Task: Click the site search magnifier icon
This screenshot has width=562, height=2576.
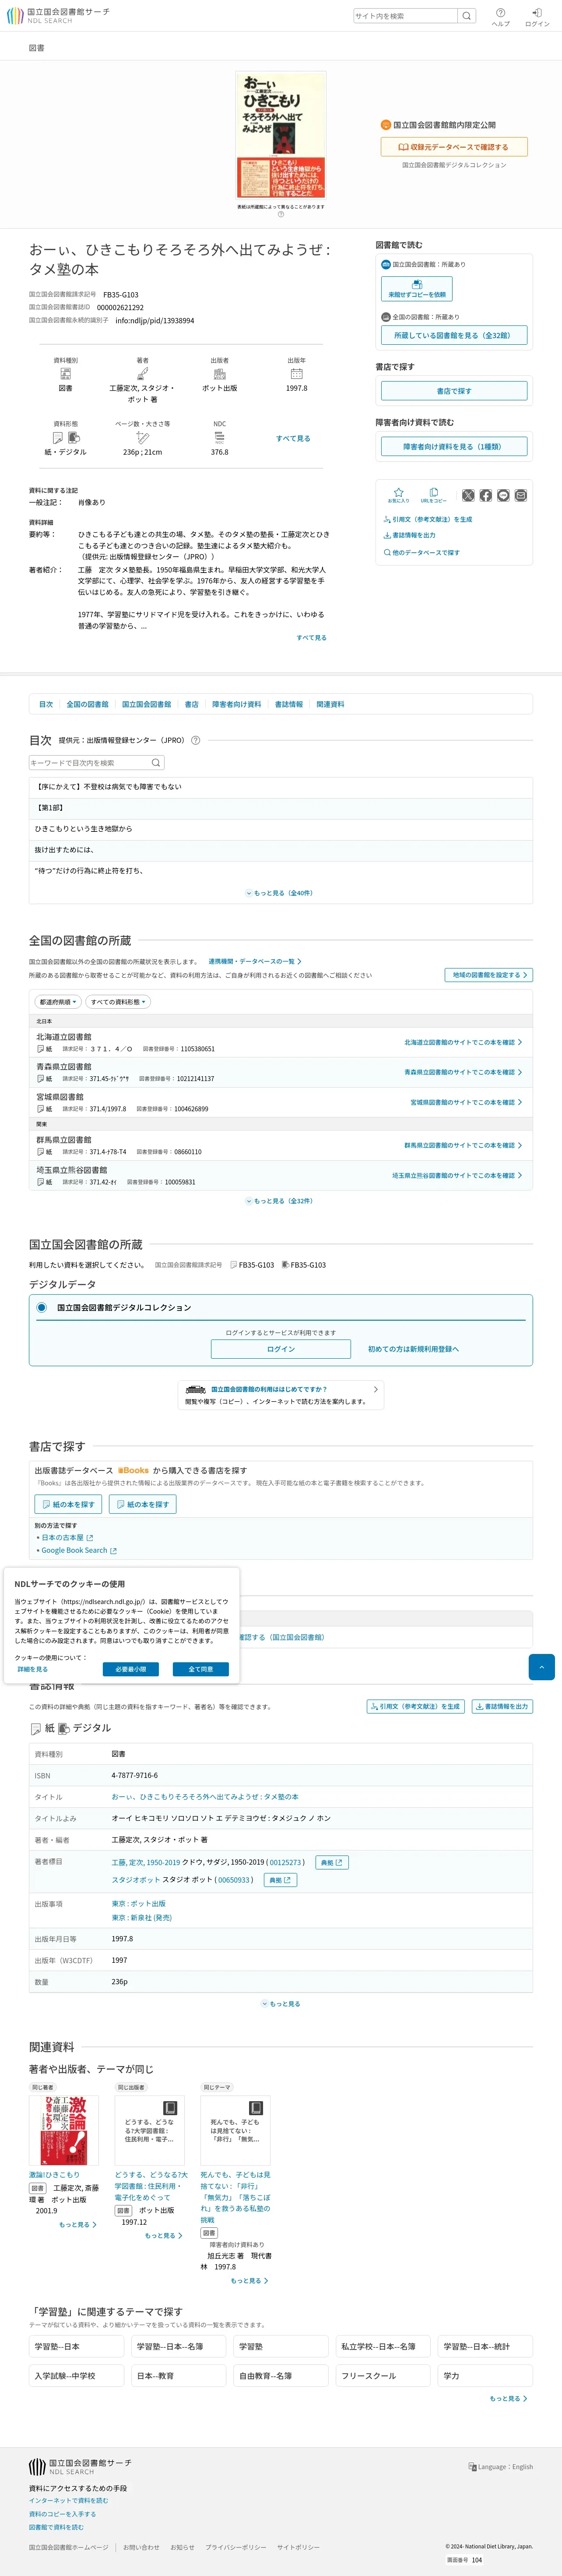Action: tap(466, 16)
